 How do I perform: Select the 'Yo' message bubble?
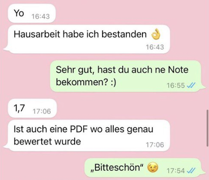[x=32, y=13]
